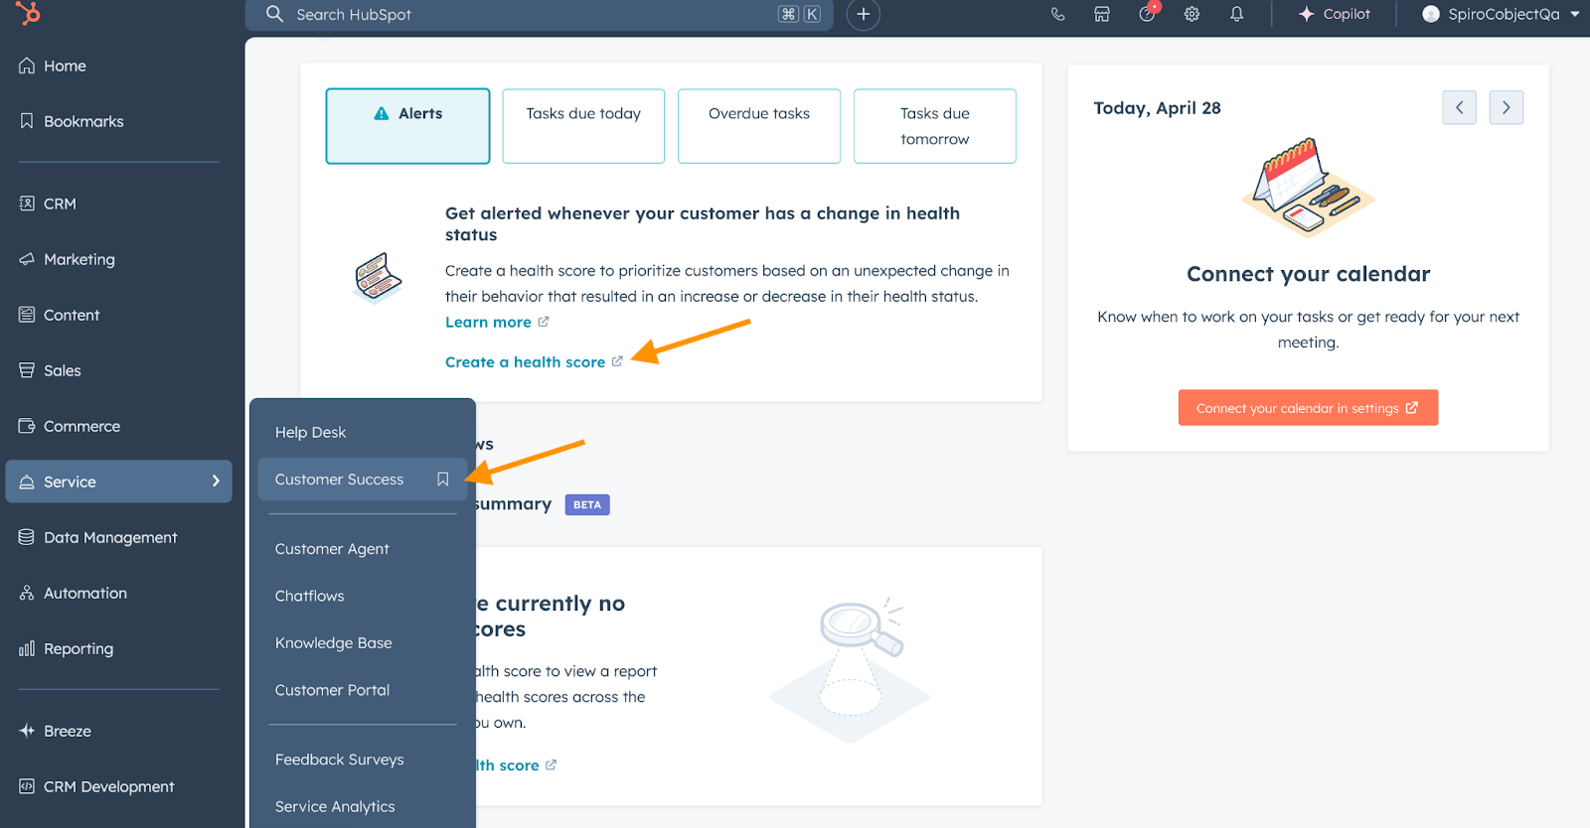The height and width of the screenshot is (828, 1590).
Task: Open CRM Development in sidebar
Action: pyautogui.click(x=96, y=786)
